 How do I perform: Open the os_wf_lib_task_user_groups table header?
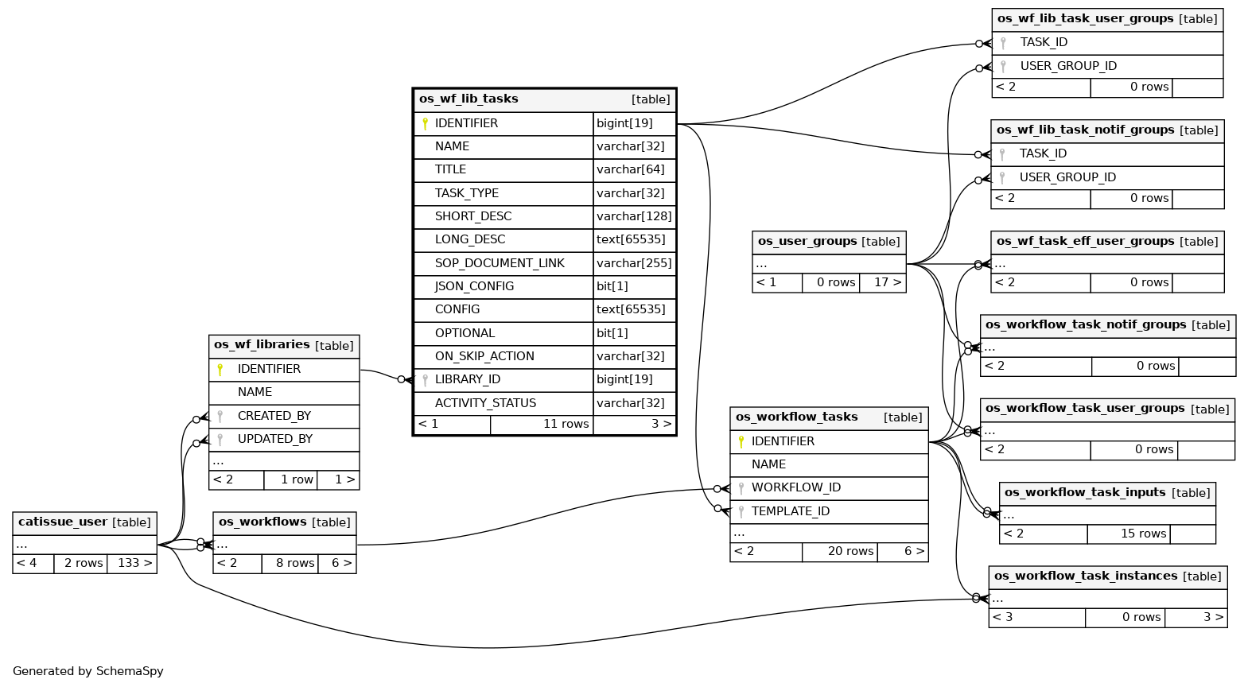coord(1108,19)
